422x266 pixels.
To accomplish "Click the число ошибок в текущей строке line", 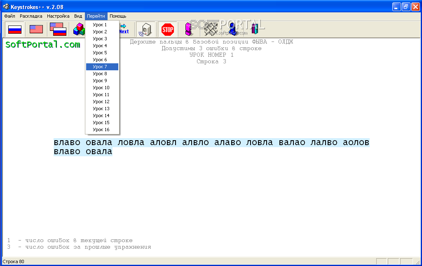I will pyautogui.click(x=70, y=241).
